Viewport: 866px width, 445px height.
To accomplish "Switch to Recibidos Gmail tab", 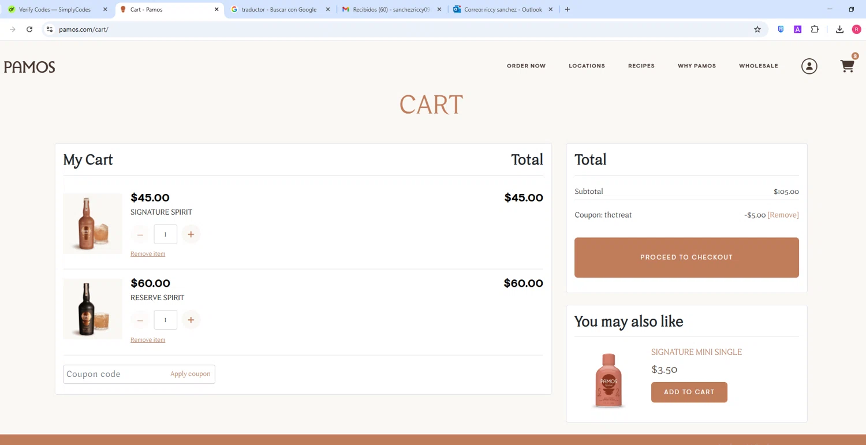I will click(391, 9).
